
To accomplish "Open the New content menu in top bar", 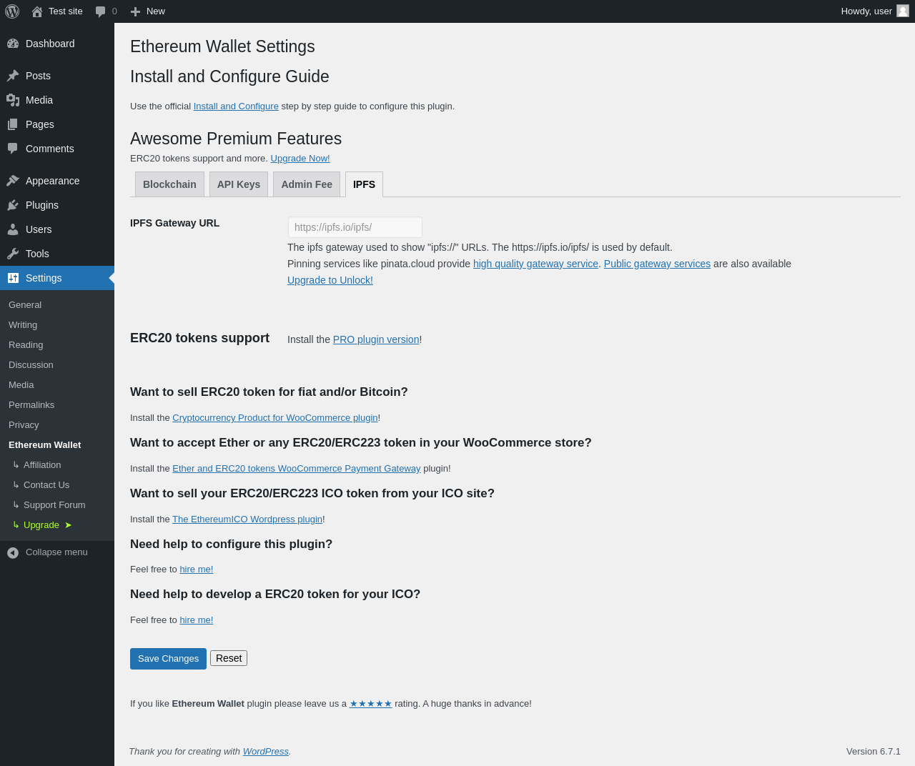I will point(147,11).
